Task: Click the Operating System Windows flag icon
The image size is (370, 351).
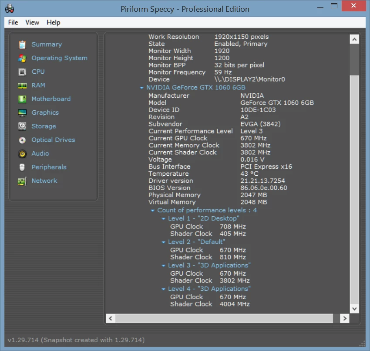Action: (22, 58)
